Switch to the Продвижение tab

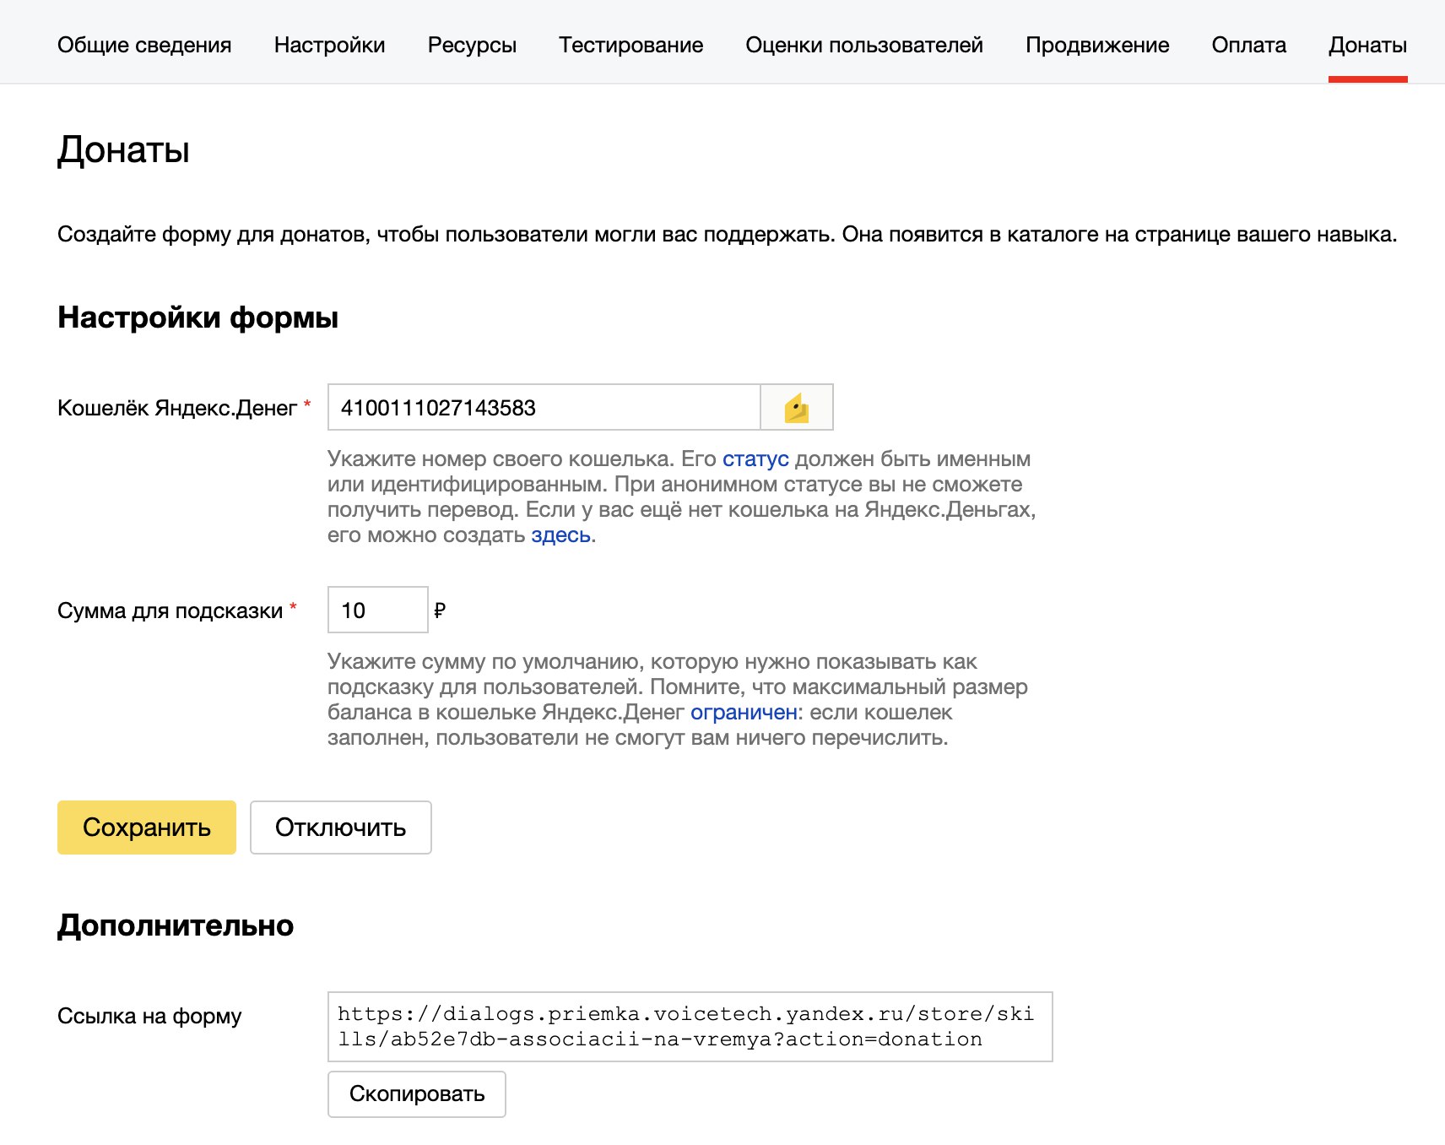(x=1096, y=45)
